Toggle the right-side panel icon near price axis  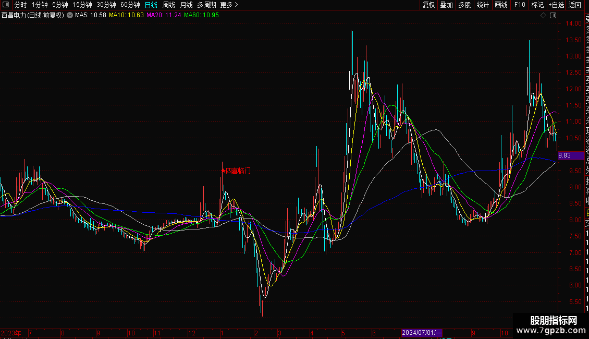click(553, 16)
